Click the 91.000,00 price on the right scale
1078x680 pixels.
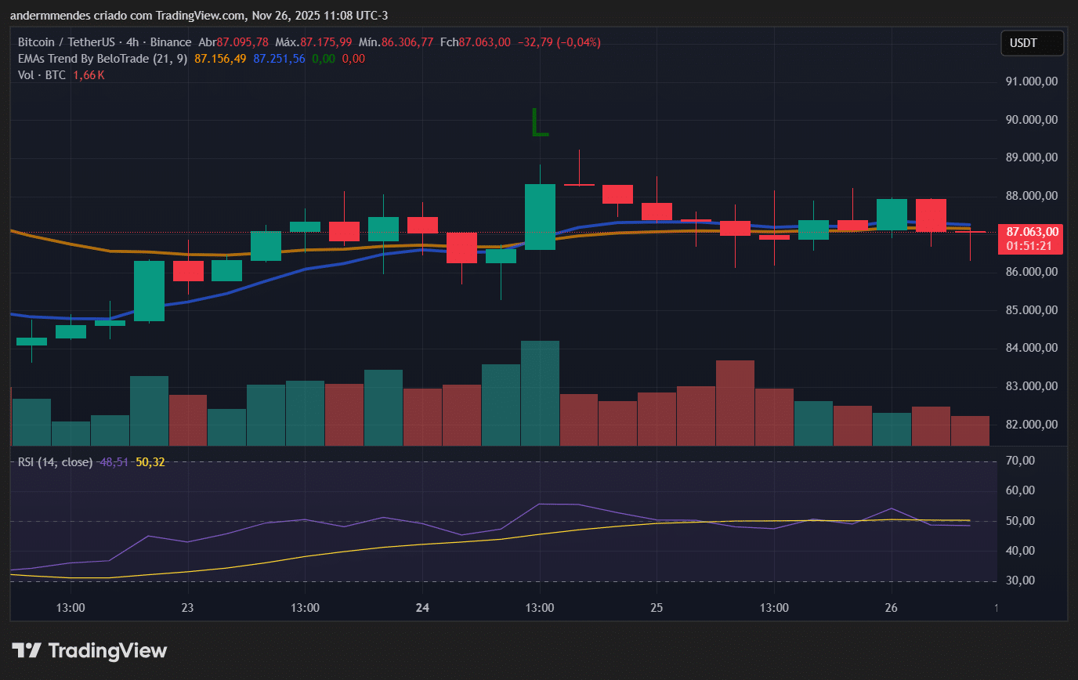click(x=1032, y=81)
